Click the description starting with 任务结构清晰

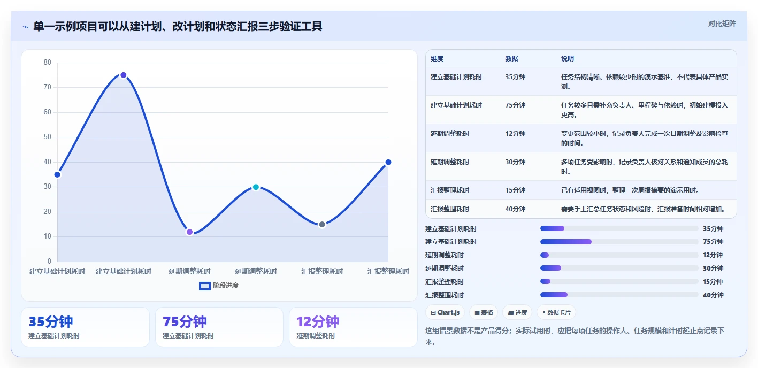coord(645,82)
